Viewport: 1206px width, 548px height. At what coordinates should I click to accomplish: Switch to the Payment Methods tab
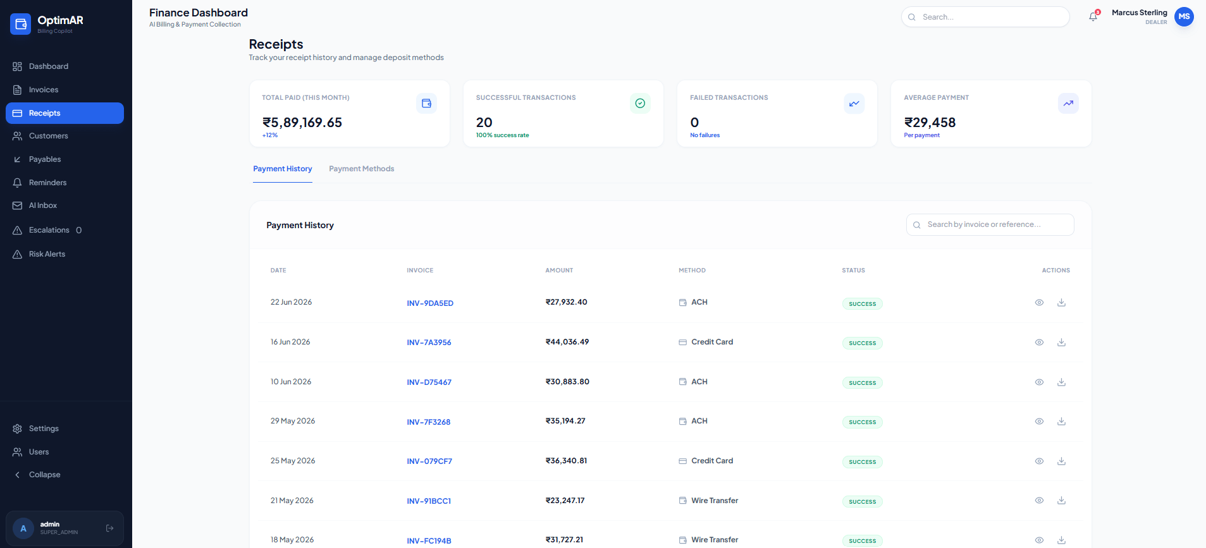[362, 169]
